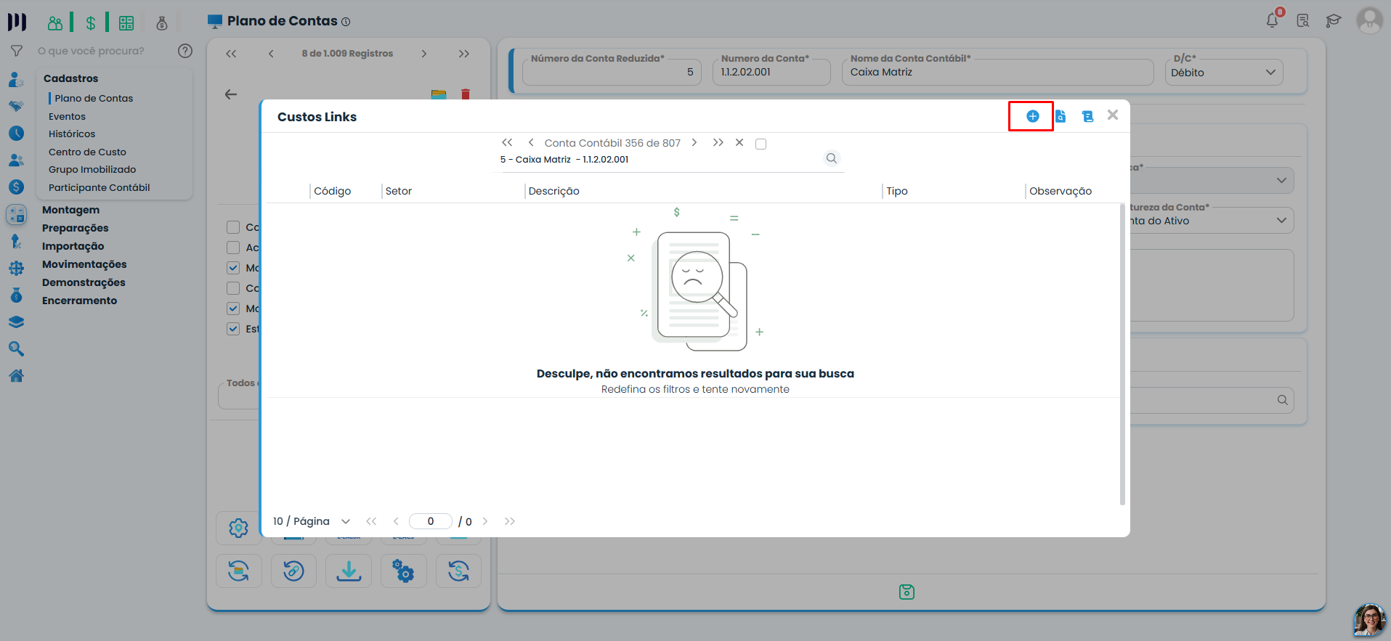
Task: Open the clock module in left sidebar
Action: point(16,134)
